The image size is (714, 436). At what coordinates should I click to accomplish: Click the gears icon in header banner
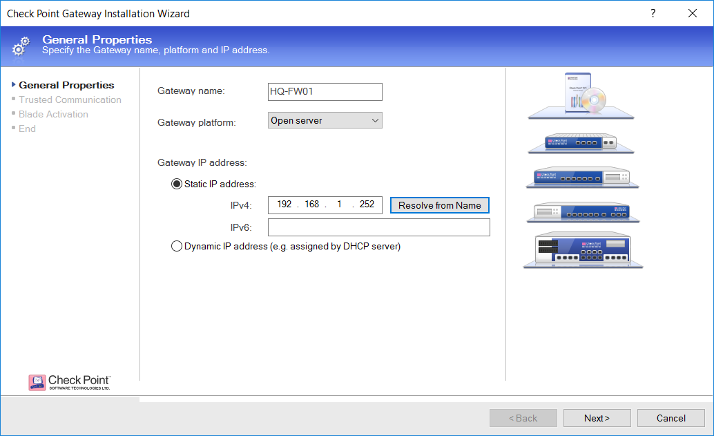[x=21, y=46]
